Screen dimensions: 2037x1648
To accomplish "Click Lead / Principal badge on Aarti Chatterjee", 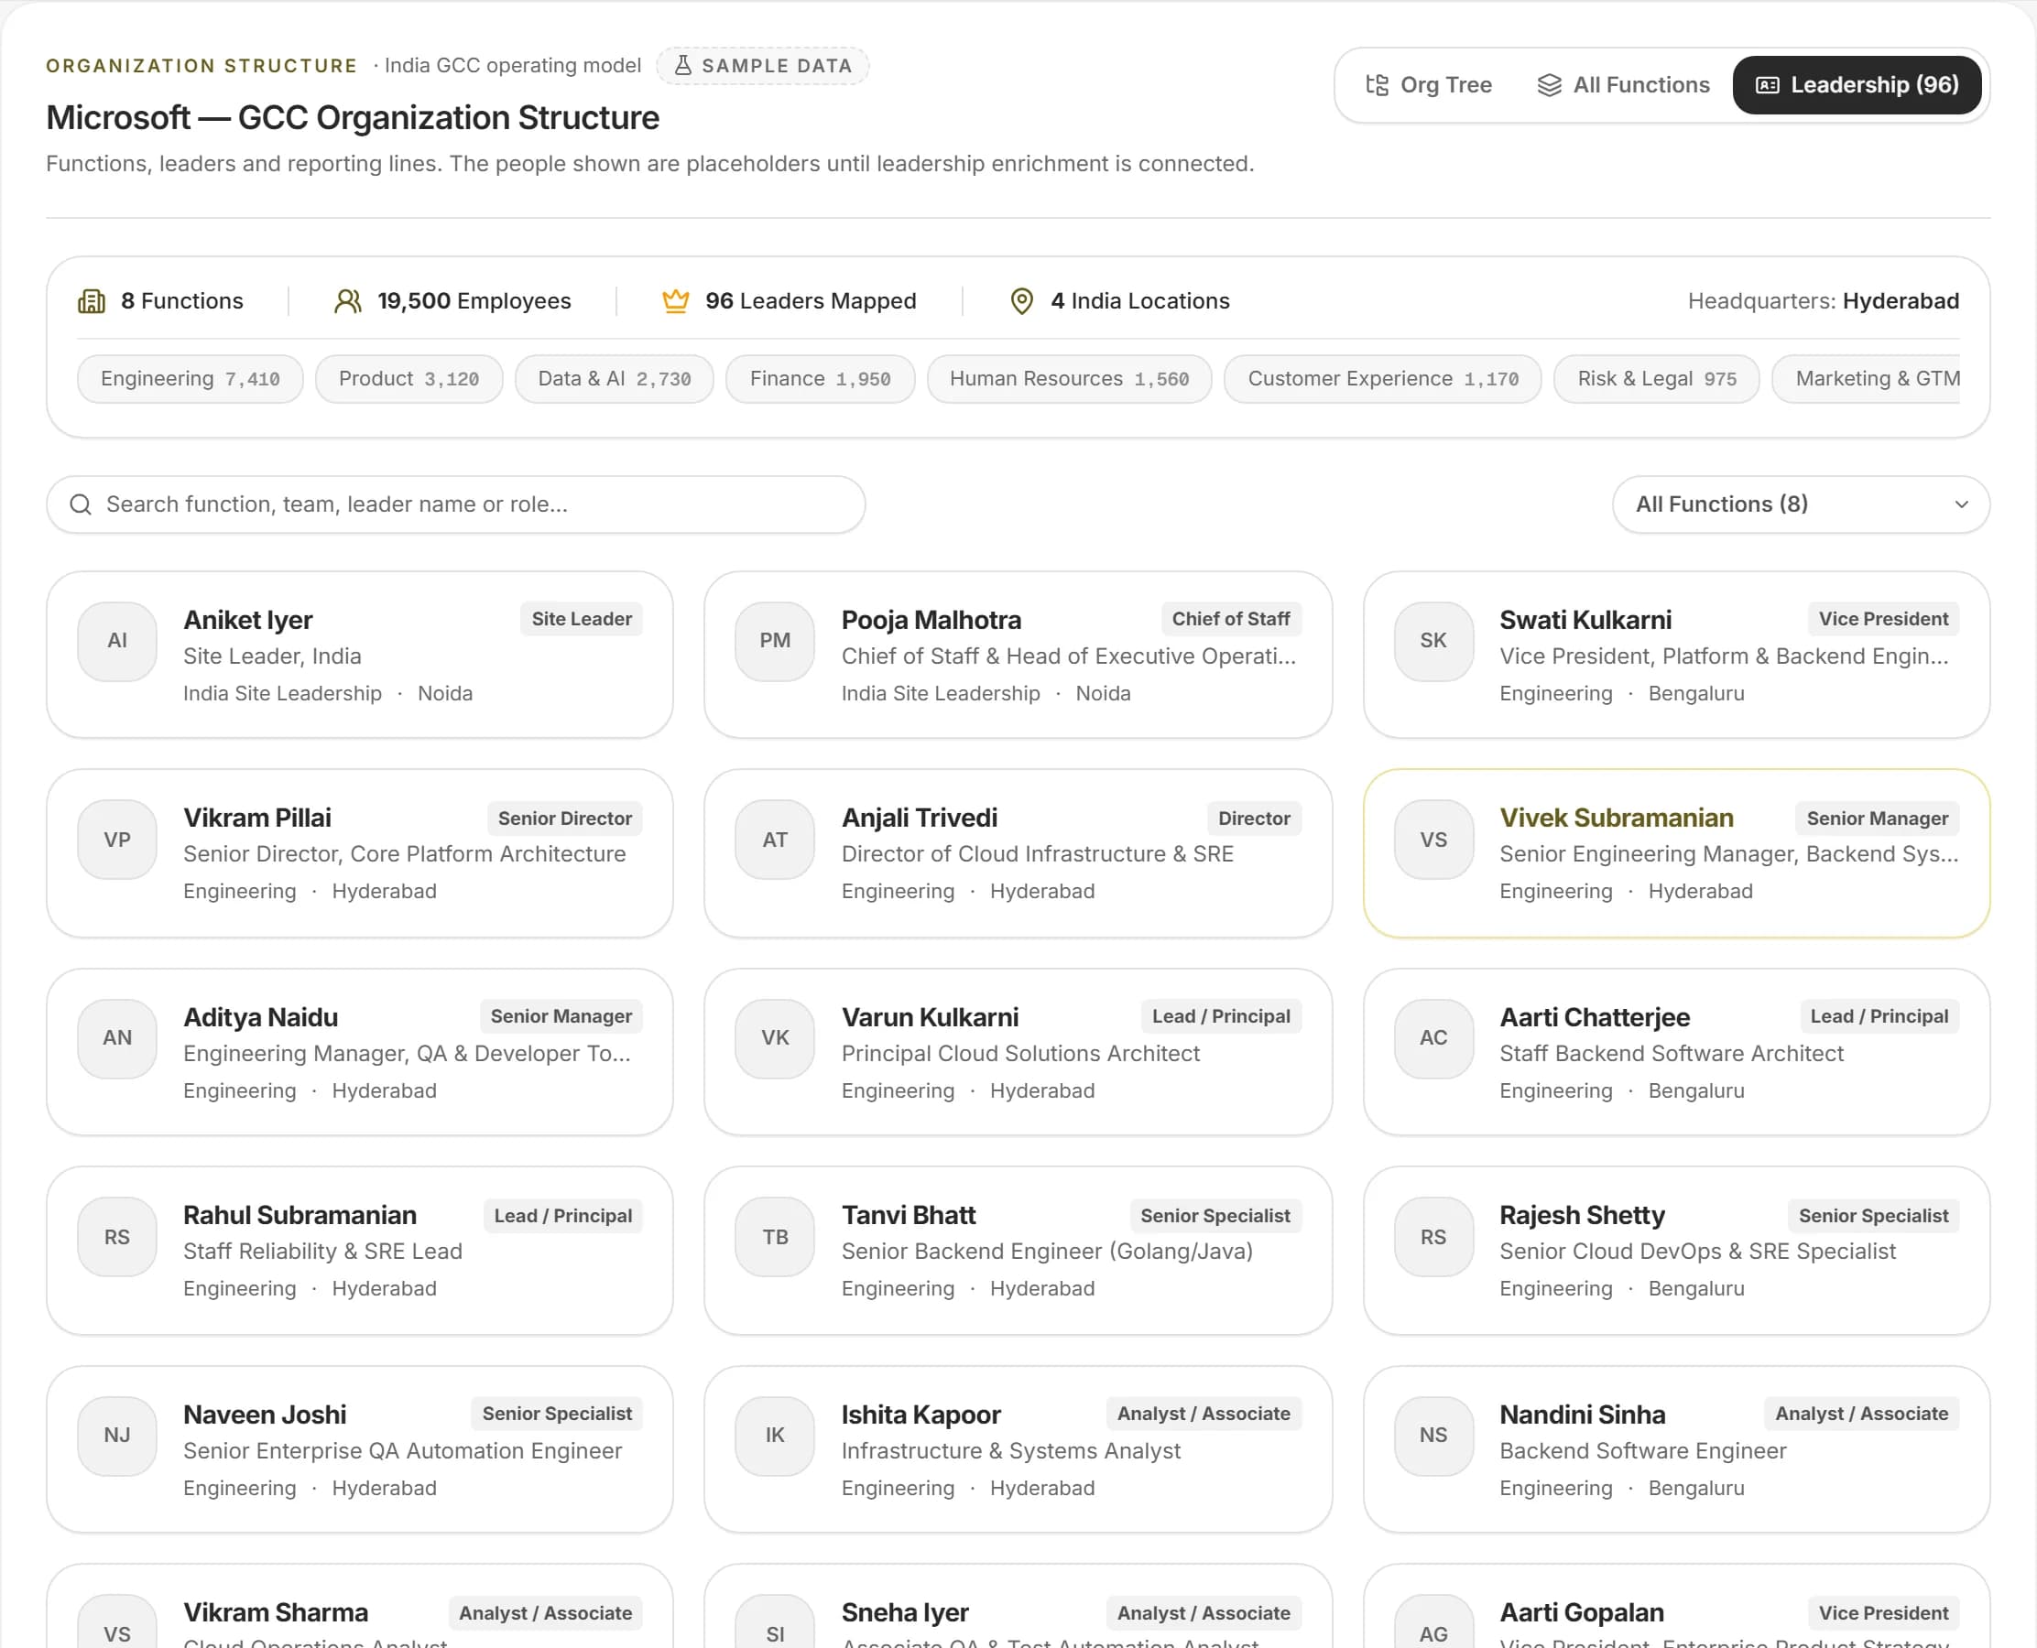I will (x=1879, y=1016).
